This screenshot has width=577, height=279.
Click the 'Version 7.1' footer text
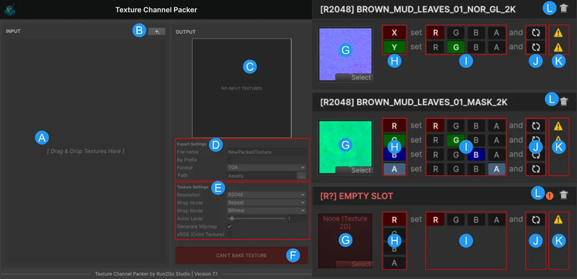(x=206, y=274)
